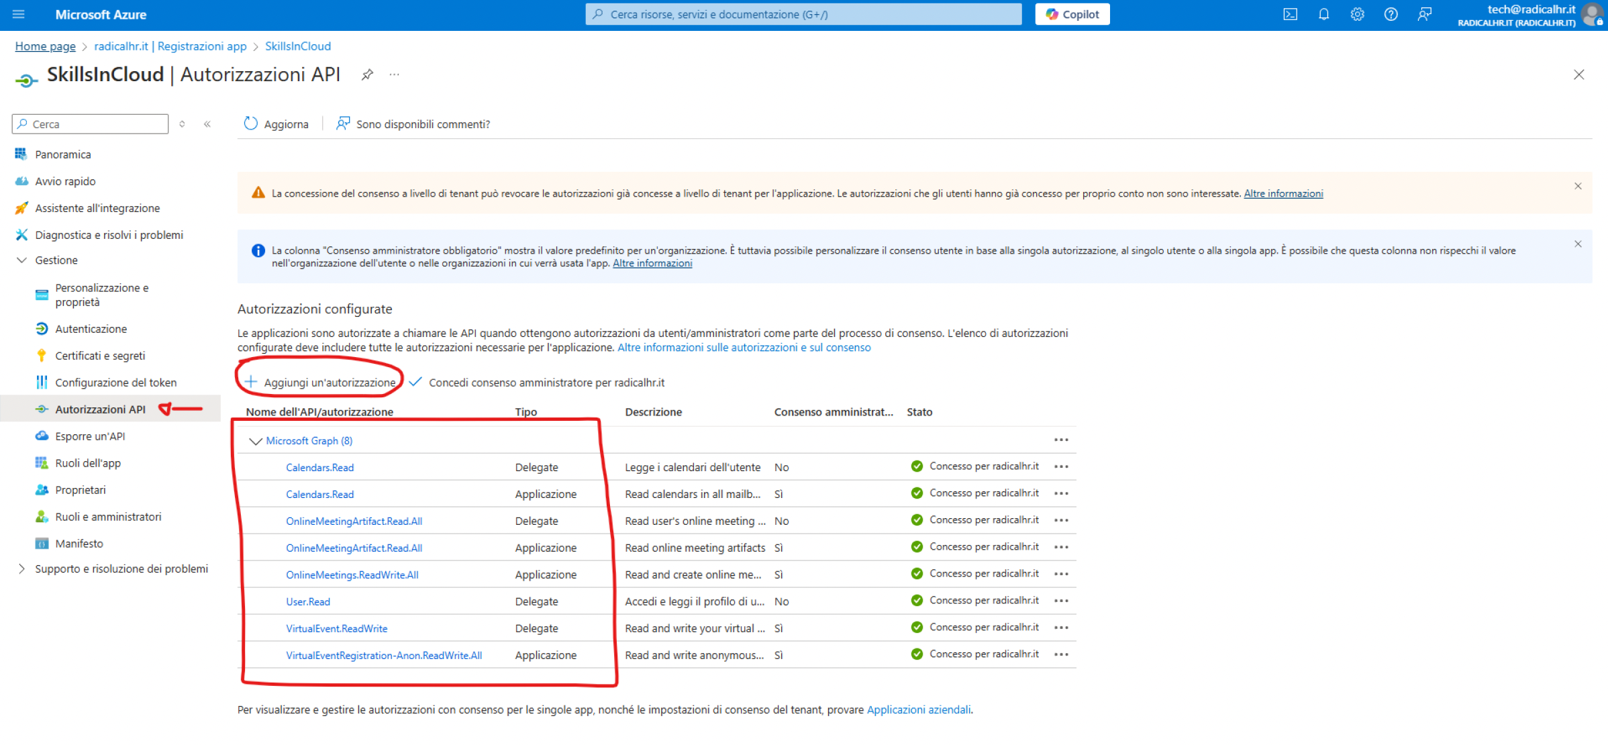Close the Autorizzazioni API blade
Viewport: 1608px width, 745px height.
tap(1578, 74)
